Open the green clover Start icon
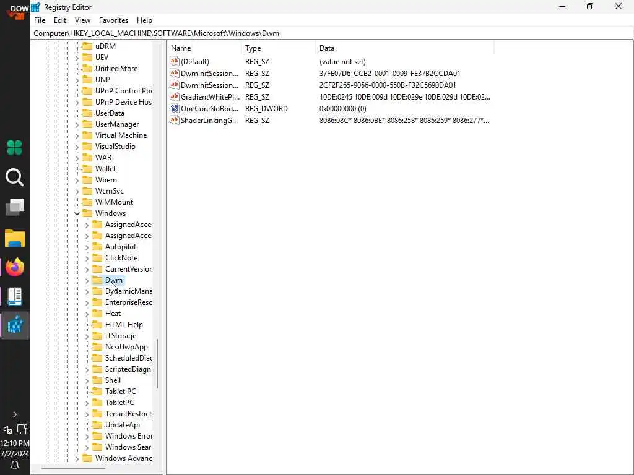 coord(15,147)
